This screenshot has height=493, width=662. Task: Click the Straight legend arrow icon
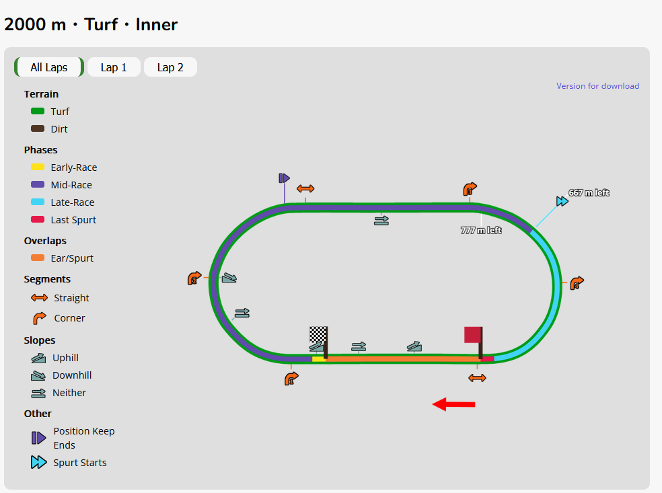point(39,297)
